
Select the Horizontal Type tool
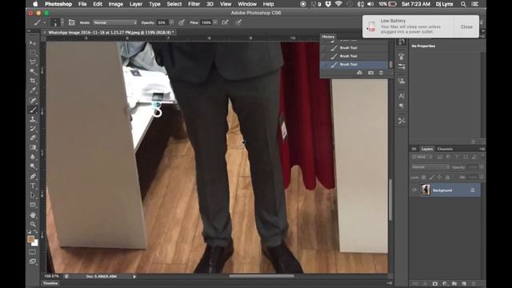coord(33,186)
